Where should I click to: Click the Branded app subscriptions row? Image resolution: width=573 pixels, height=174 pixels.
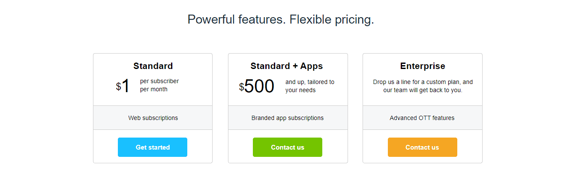(288, 118)
